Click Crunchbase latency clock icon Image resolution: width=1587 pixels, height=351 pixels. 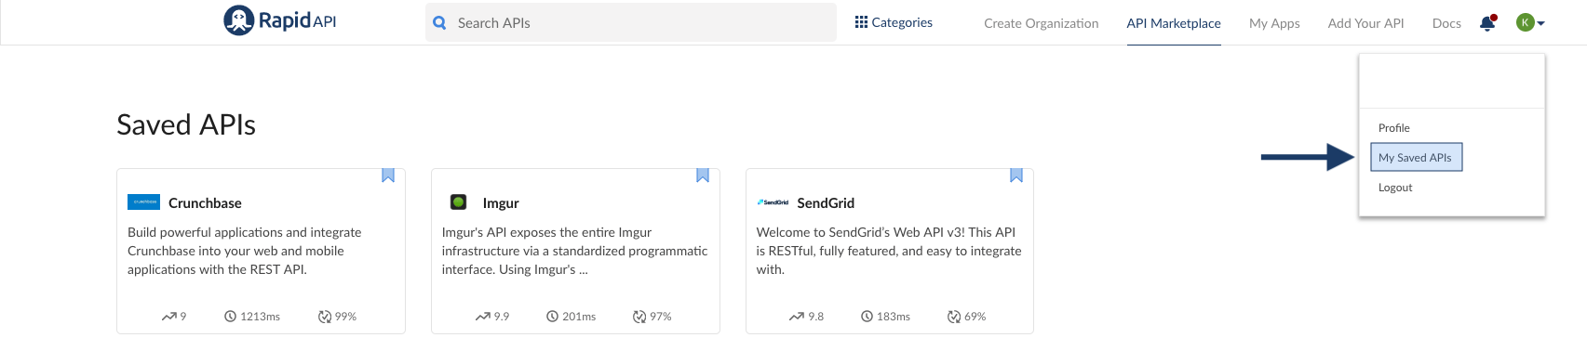230,317
